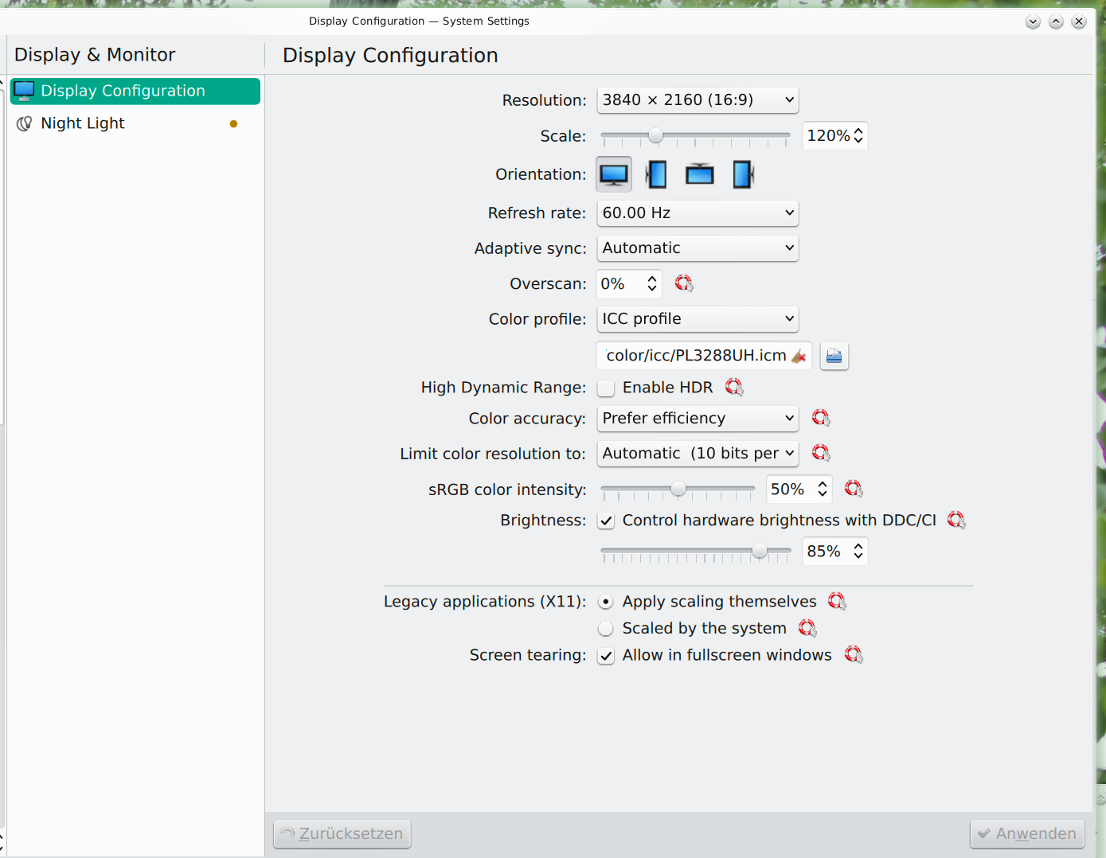Select the Scaled by the system option
Image resolution: width=1106 pixels, height=858 pixels.
pos(607,629)
